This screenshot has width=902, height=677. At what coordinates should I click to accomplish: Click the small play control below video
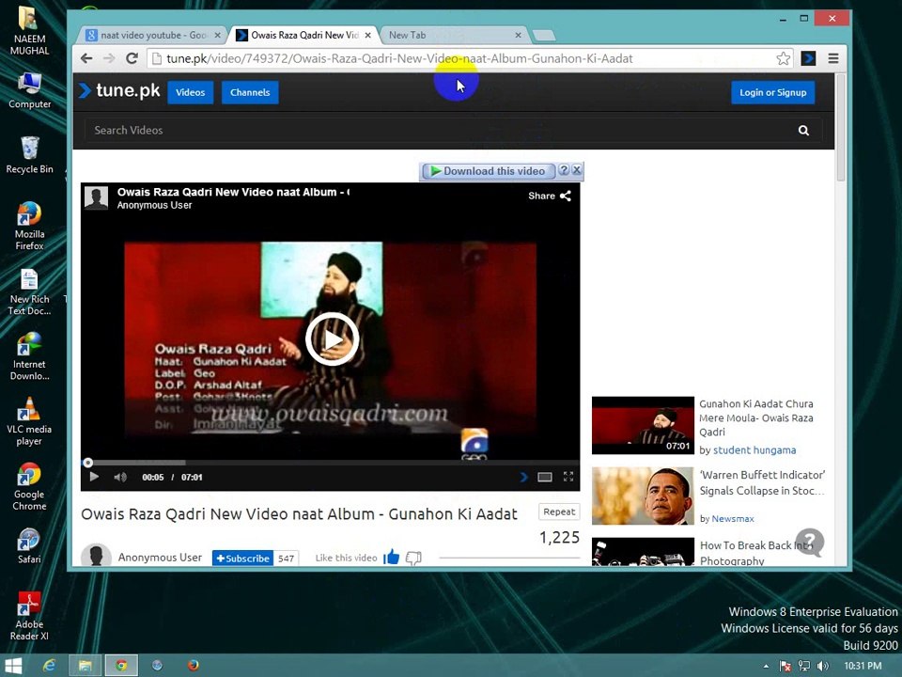[x=94, y=477]
